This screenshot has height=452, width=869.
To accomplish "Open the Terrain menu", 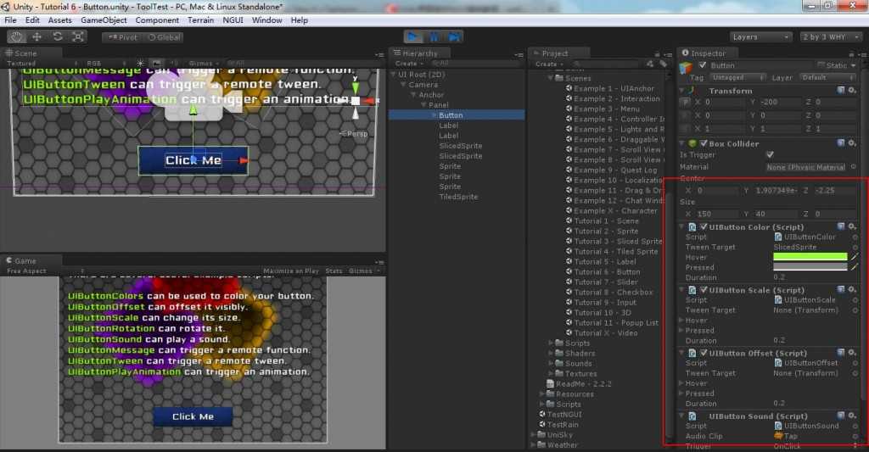I will pos(200,20).
